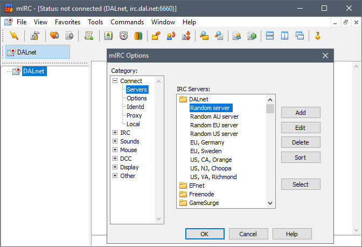Click the DCC Chat toolbar icon
This screenshot has width=362, height=247.
point(171,36)
